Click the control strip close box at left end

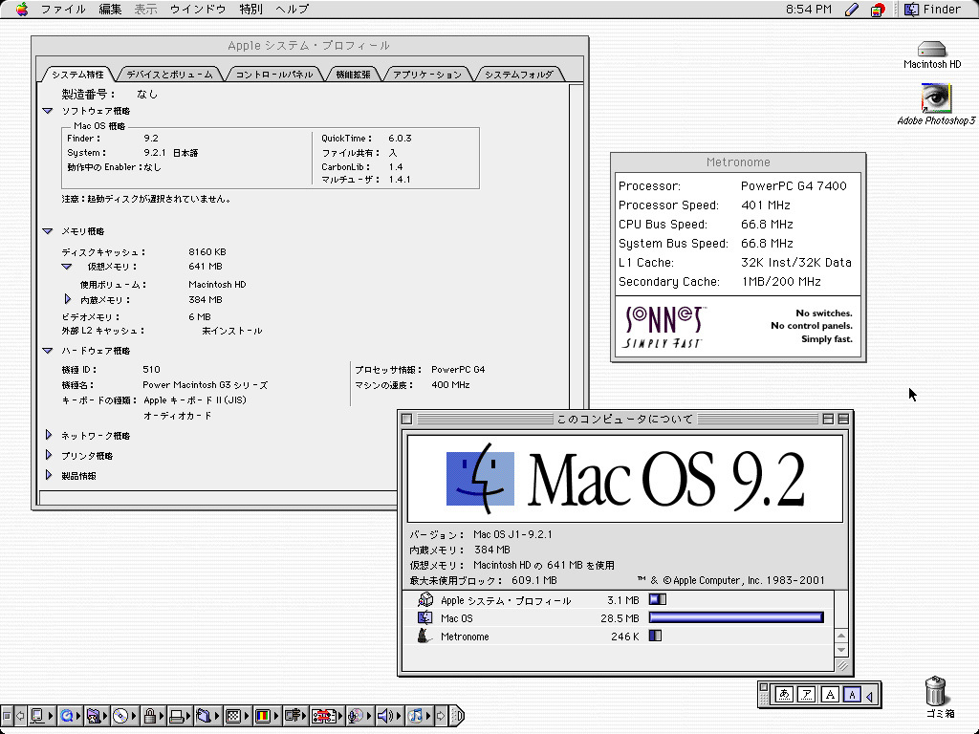(x=7, y=715)
